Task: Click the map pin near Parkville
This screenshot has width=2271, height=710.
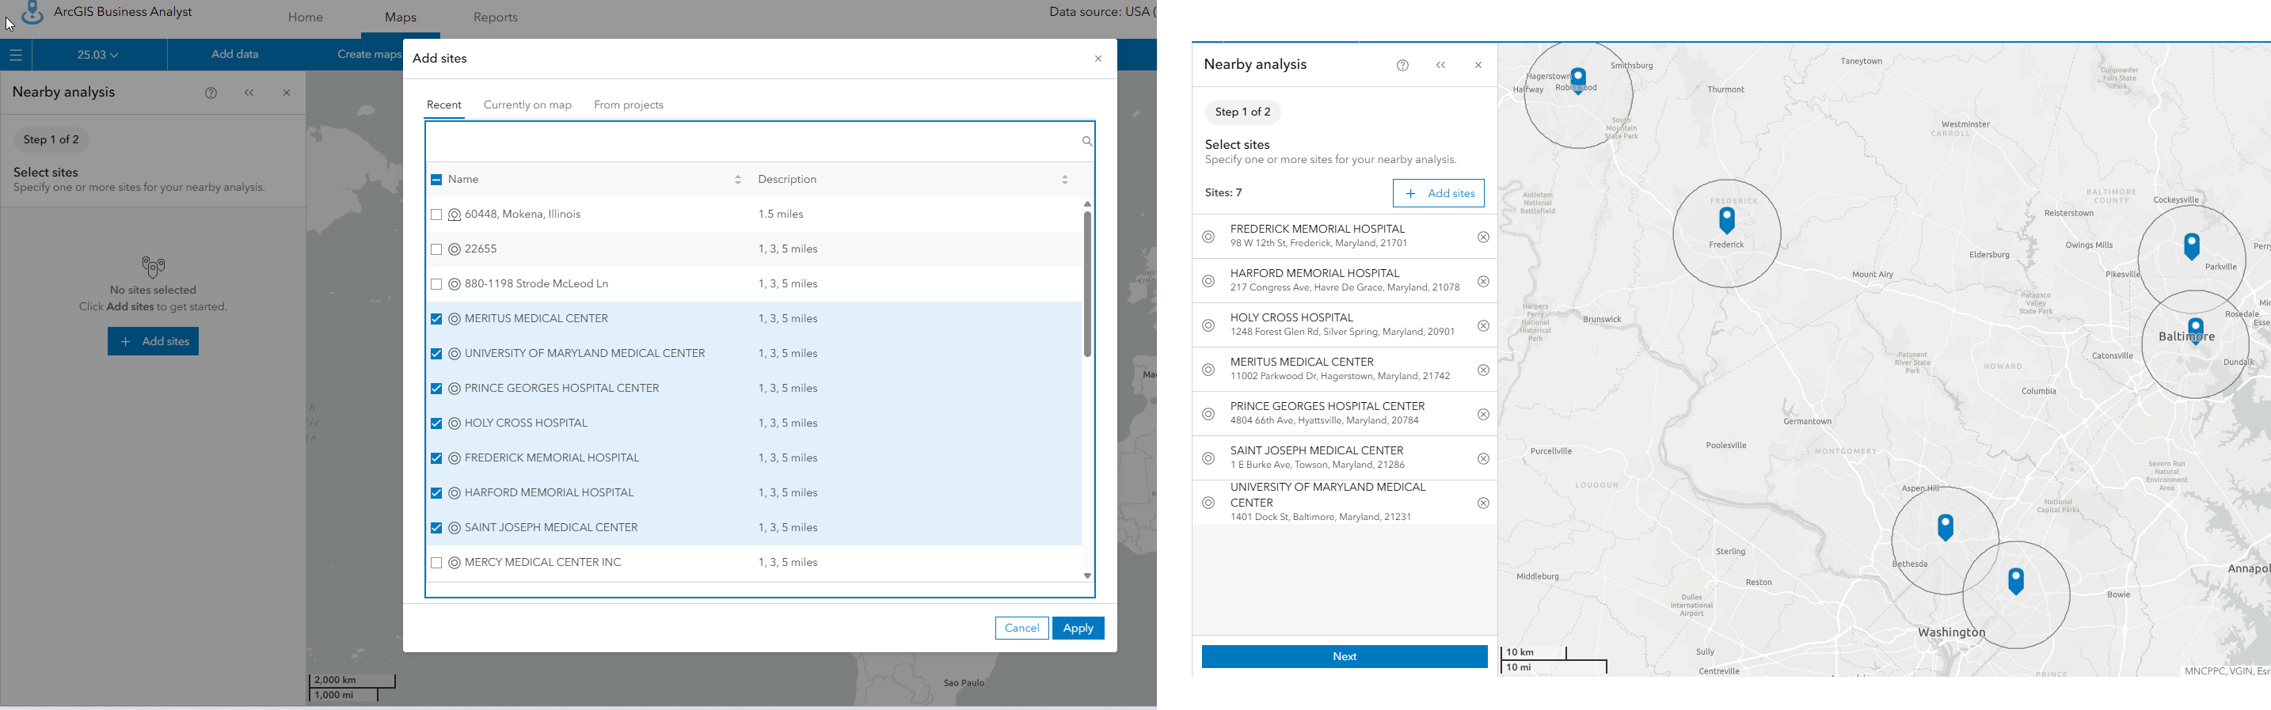Action: point(2192,247)
